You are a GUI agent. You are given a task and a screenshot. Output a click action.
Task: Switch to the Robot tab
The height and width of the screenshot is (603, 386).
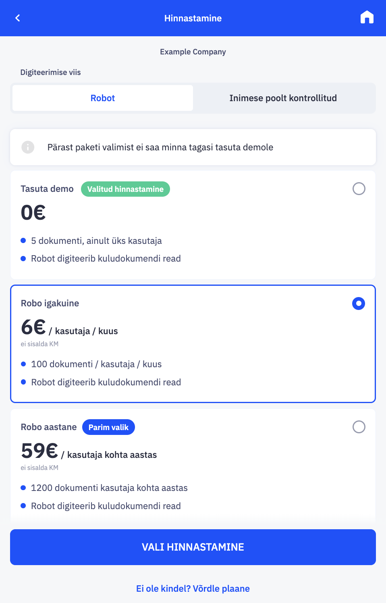pos(103,98)
